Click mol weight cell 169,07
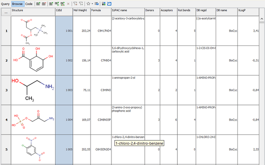This screenshot has width=265, height=165. (82, 120)
